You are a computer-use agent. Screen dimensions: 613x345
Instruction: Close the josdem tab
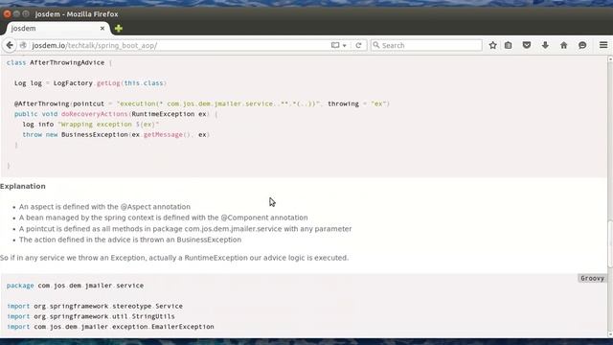102,29
